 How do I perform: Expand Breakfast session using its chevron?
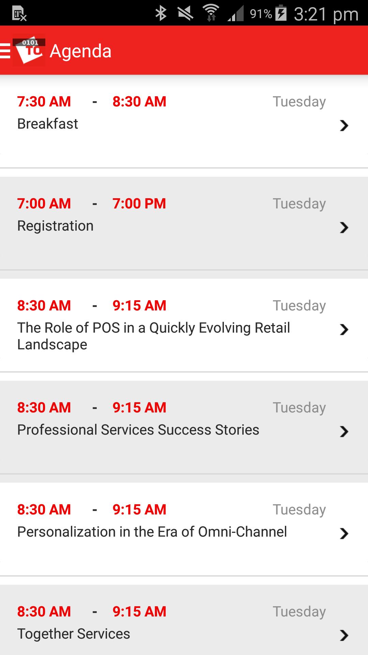coord(344,126)
